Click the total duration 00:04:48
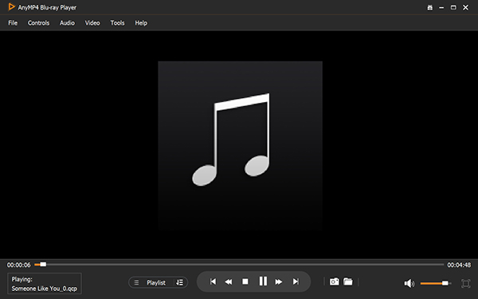 (x=459, y=265)
